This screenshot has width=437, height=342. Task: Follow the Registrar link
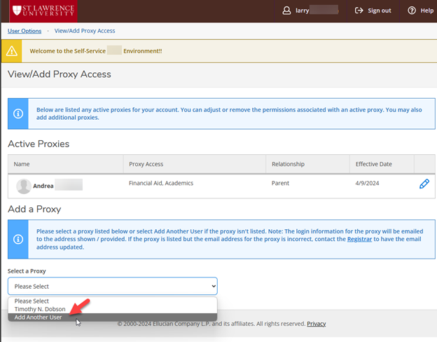[360, 239]
